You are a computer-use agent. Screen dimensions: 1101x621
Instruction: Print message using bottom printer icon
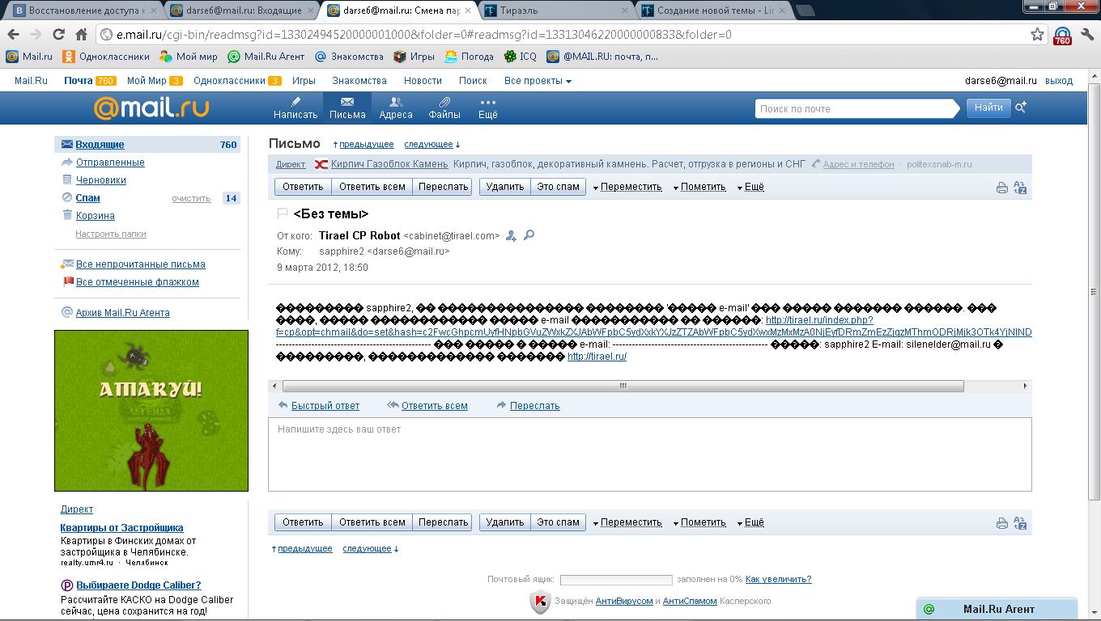pyautogui.click(x=1001, y=523)
